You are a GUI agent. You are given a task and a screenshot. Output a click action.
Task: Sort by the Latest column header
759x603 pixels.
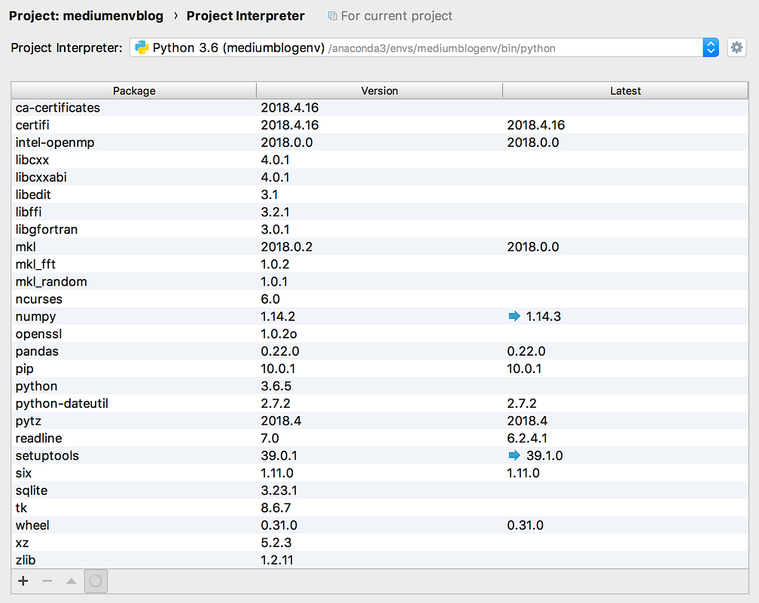pyautogui.click(x=625, y=90)
